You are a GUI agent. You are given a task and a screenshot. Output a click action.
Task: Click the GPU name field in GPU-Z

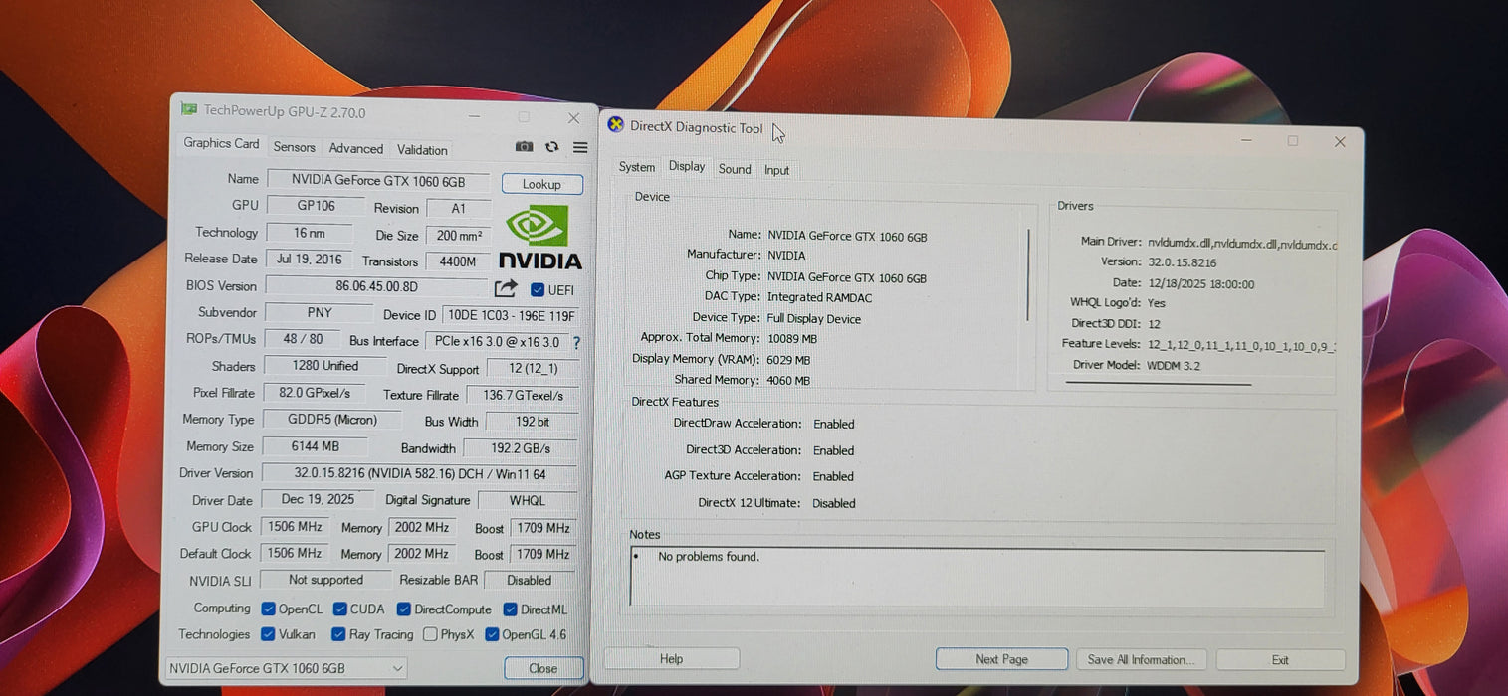pyautogui.click(x=379, y=180)
